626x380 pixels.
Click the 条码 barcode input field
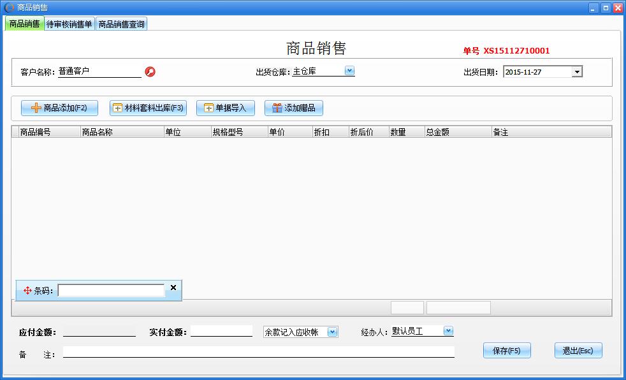click(111, 290)
